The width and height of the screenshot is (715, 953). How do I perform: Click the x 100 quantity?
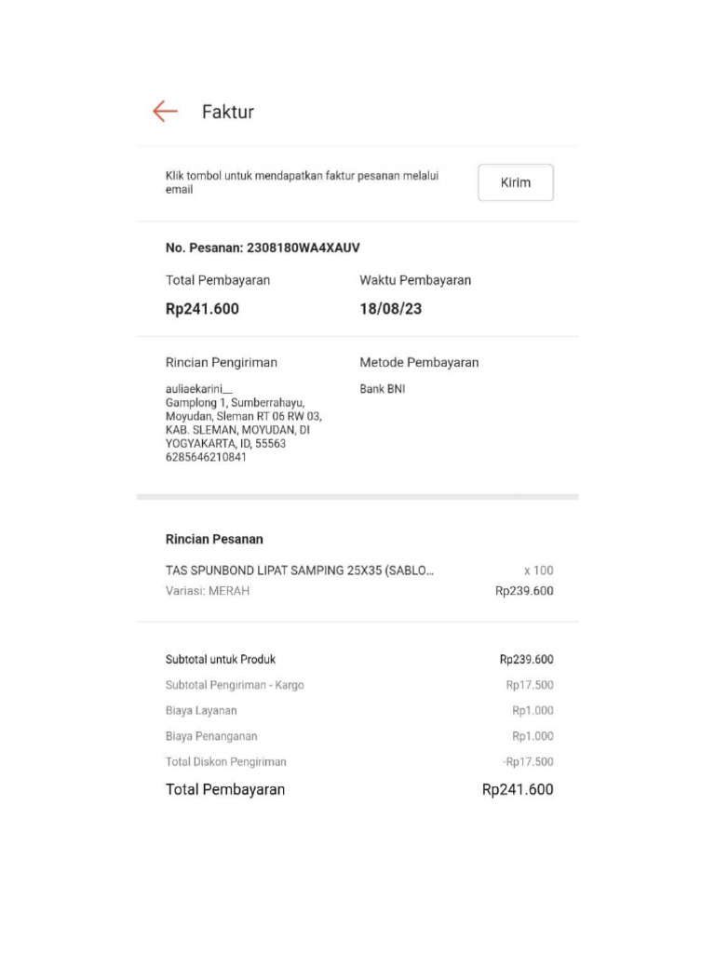pyautogui.click(x=538, y=570)
